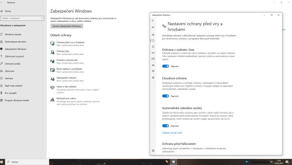Click the Odeslat vzorek ručně link
292x165 pixels.
point(172,133)
